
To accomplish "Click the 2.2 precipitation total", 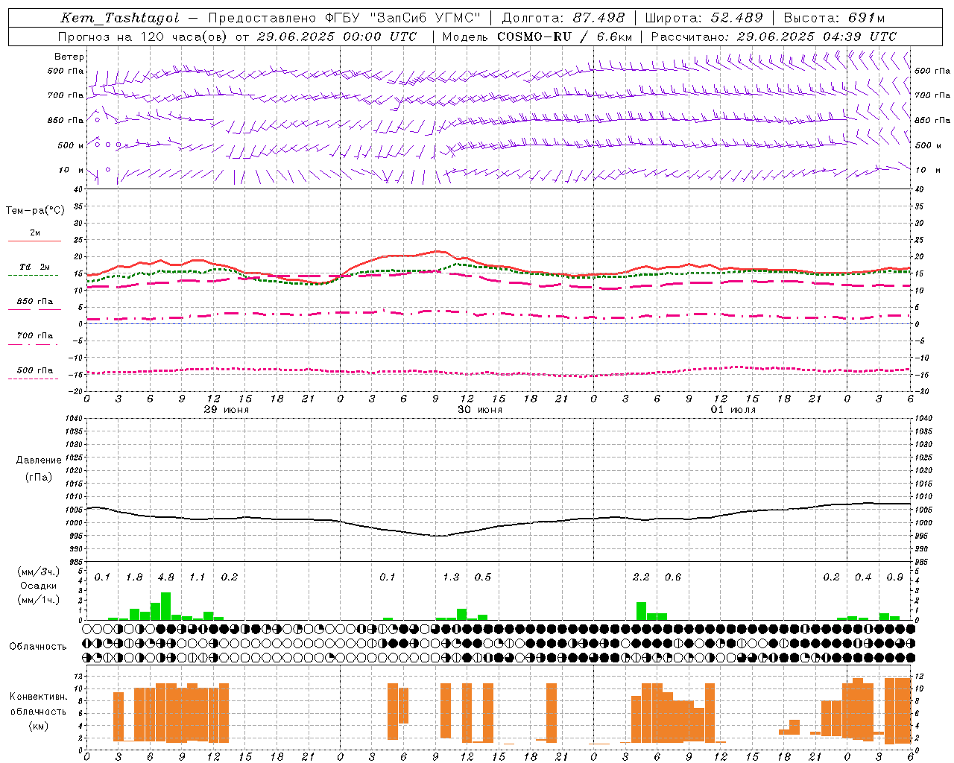I will pos(641,577).
